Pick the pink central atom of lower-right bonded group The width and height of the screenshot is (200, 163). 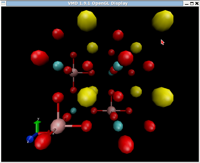tap(111, 111)
